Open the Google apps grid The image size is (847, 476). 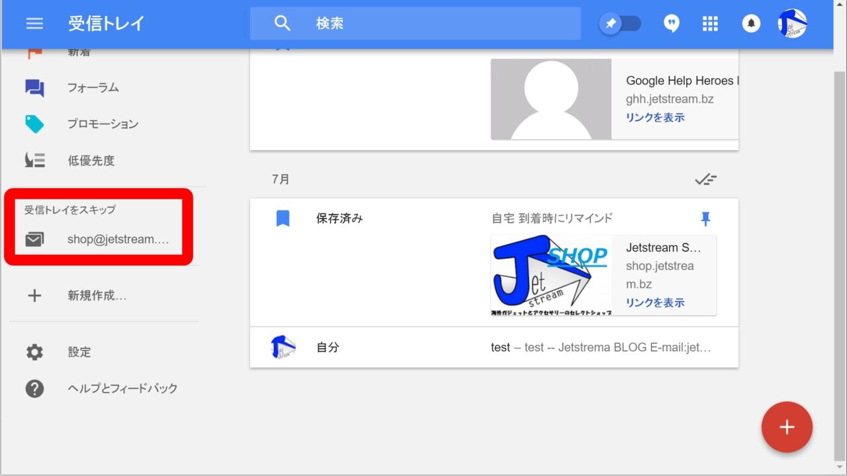[710, 24]
